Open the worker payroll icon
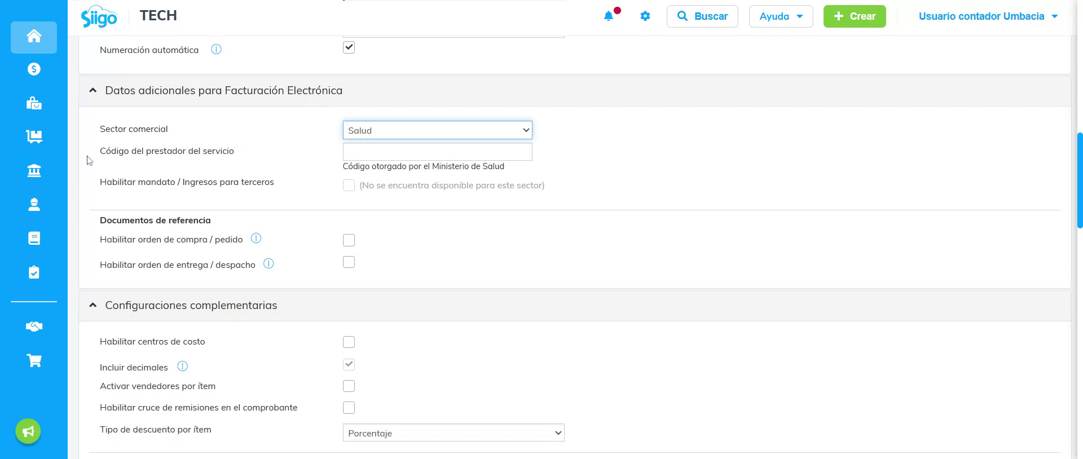 [34, 204]
